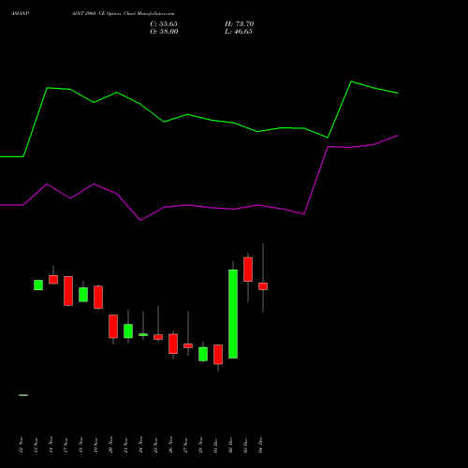Click the open value 'O: 58.00'
The height and width of the screenshot is (468, 468).
pos(164,32)
